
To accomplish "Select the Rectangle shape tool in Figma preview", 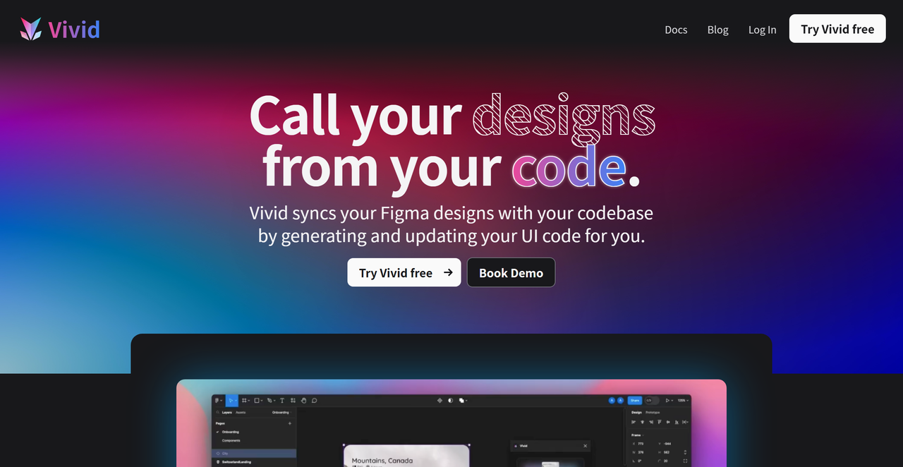I will pos(258,400).
